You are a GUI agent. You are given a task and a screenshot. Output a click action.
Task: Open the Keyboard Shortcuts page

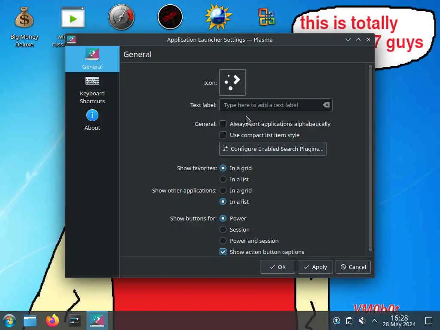pos(92,90)
